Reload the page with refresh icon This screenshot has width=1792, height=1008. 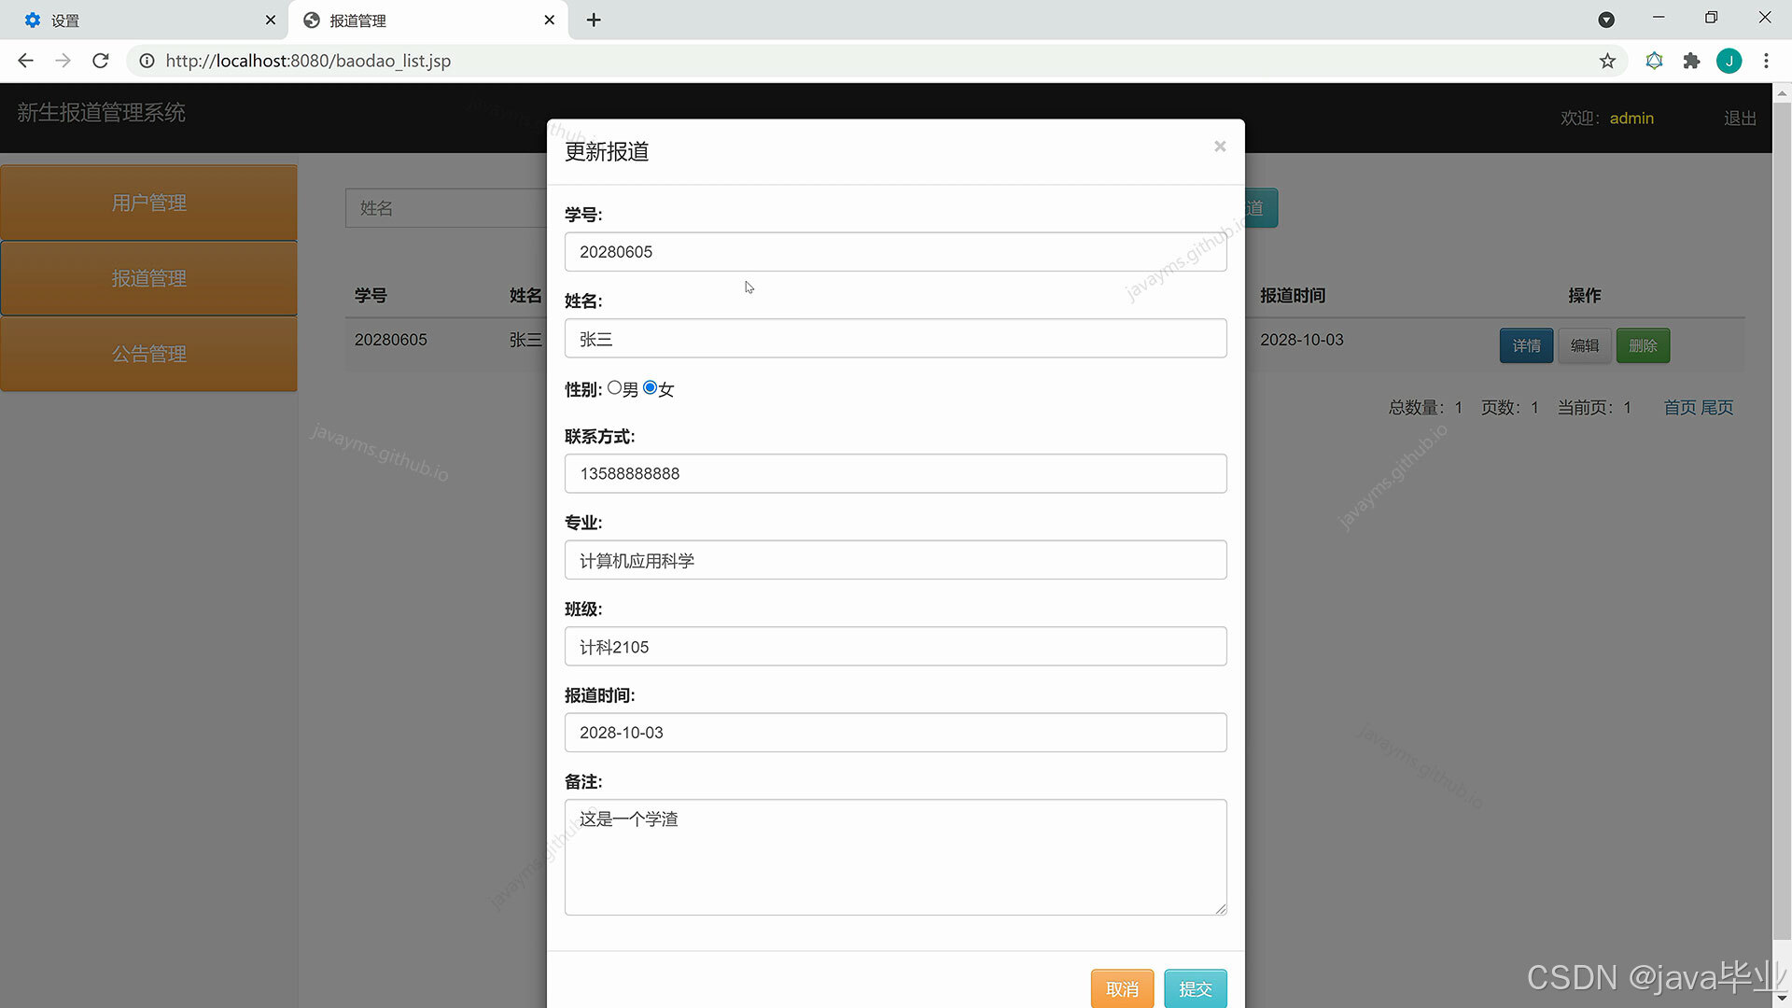point(101,61)
